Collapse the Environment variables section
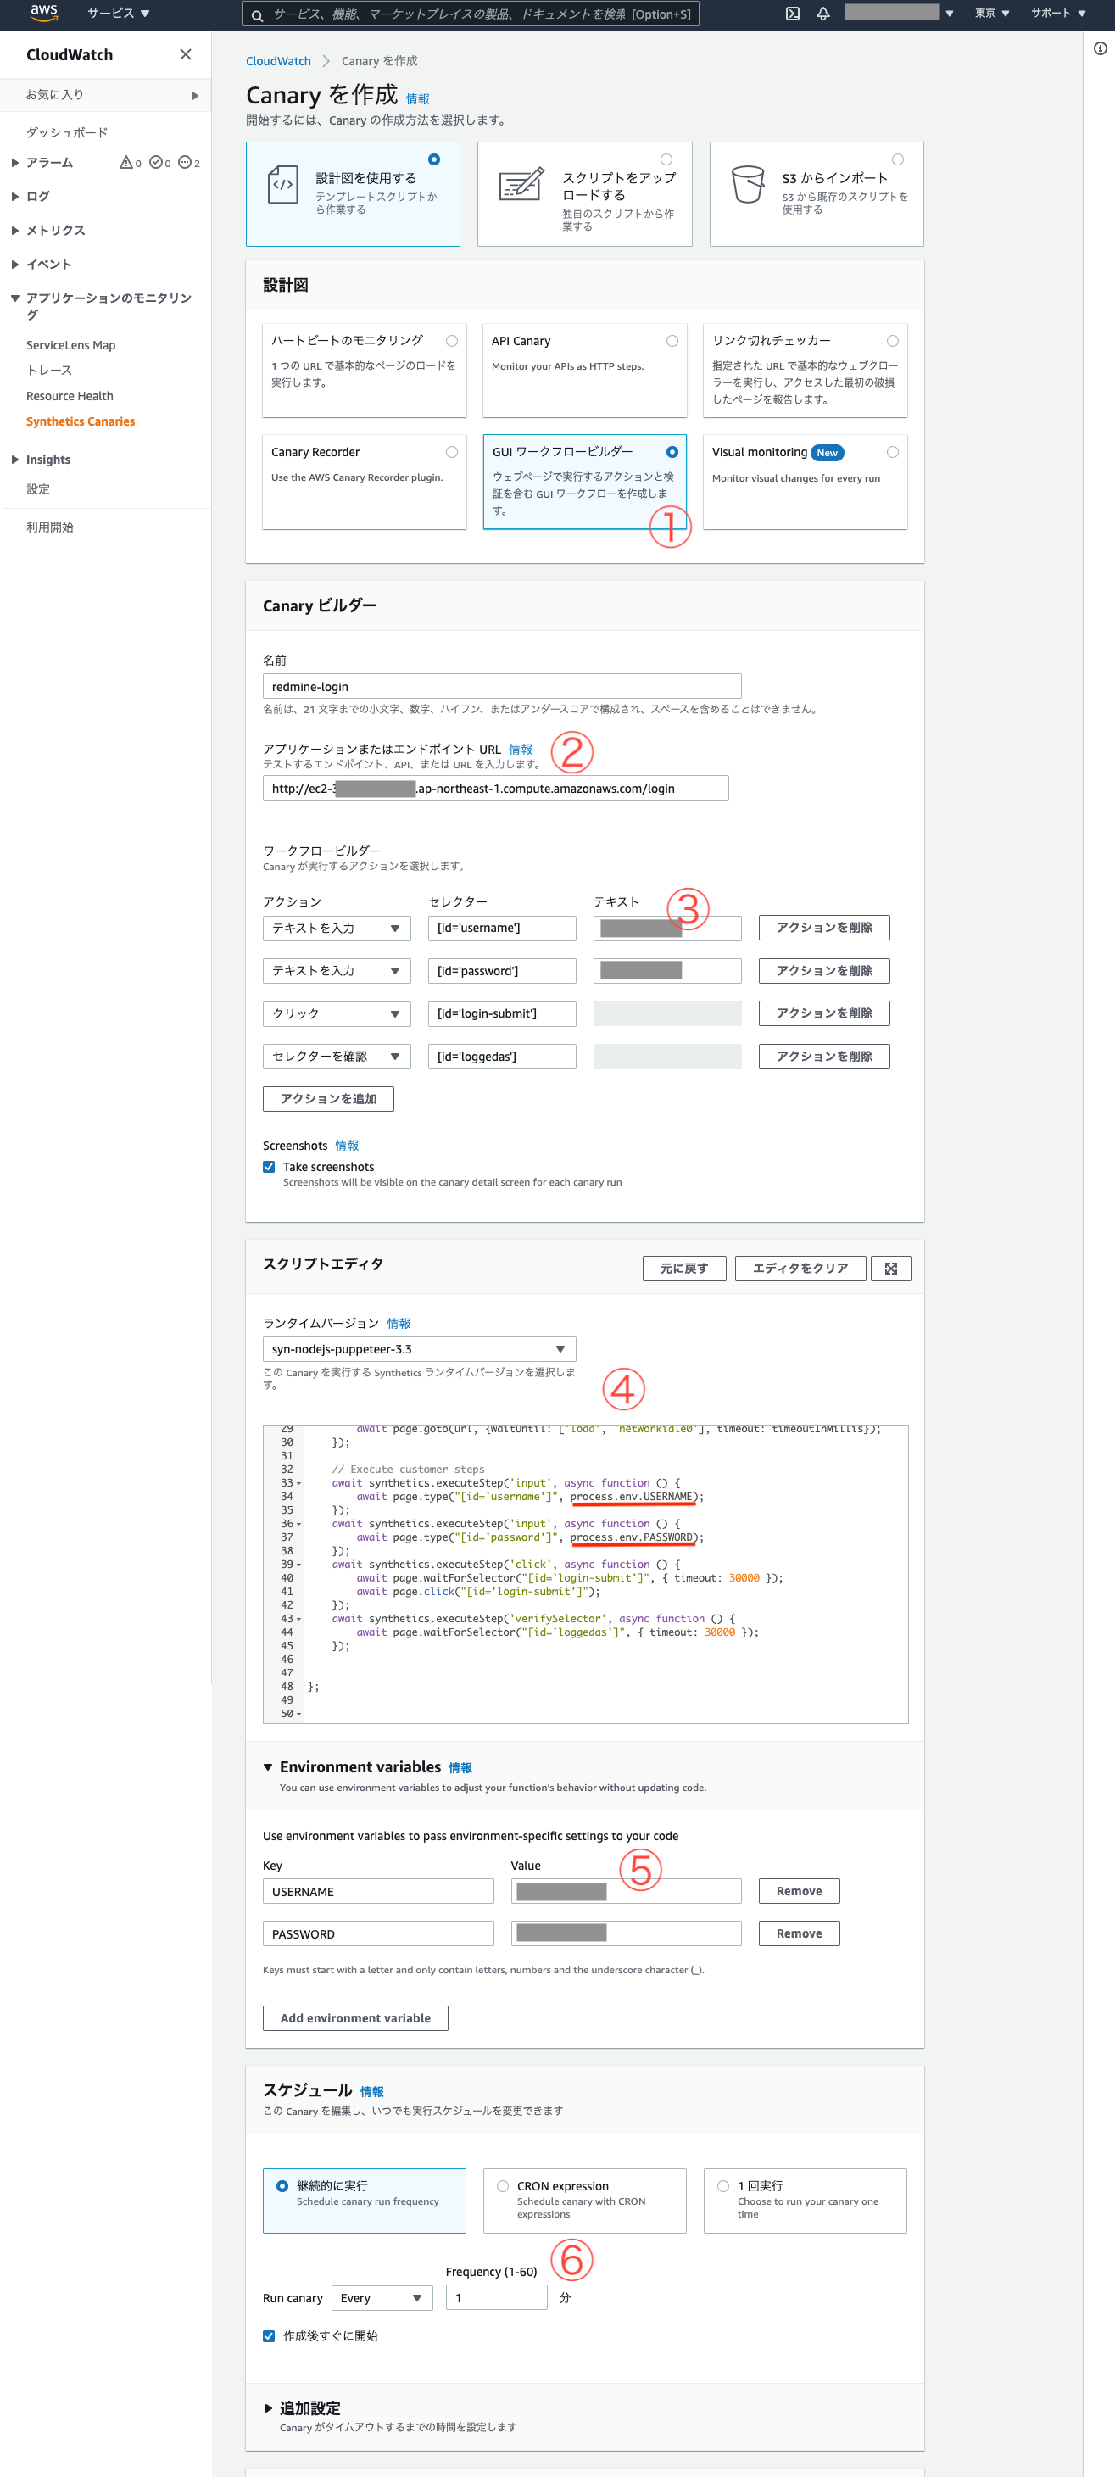 pos(268,1767)
